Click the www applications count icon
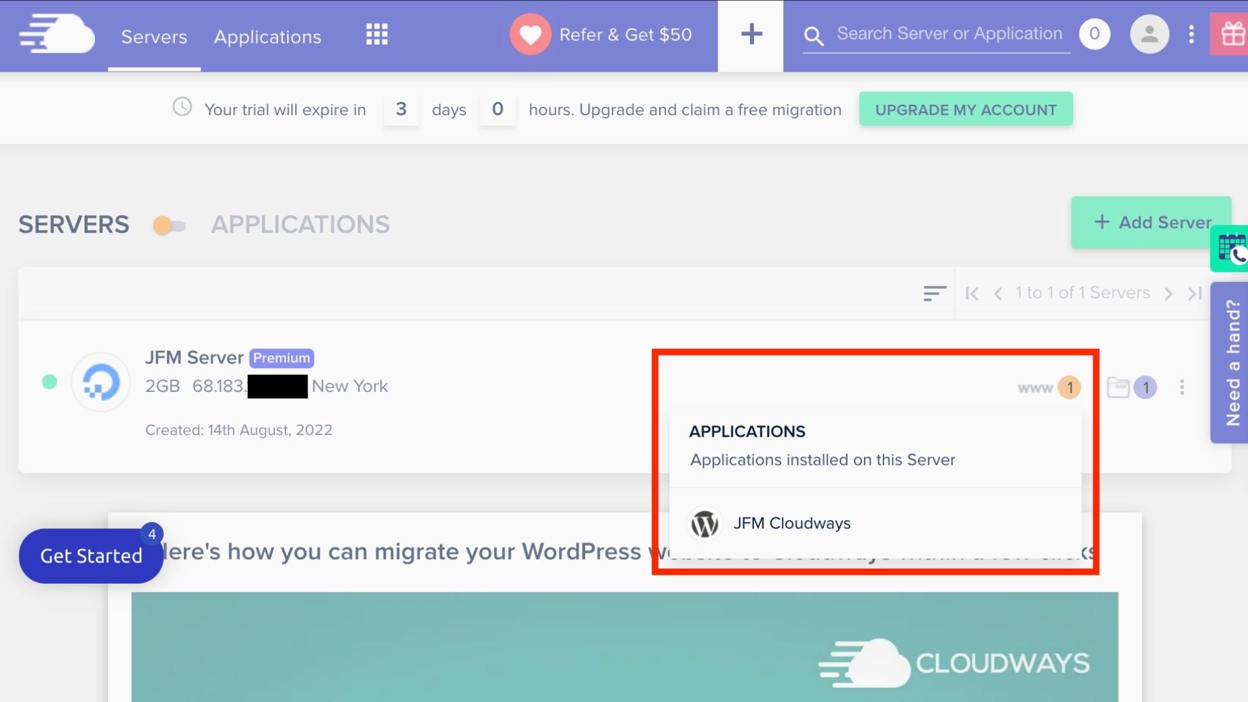The width and height of the screenshot is (1248, 702). click(x=1050, y=387)
